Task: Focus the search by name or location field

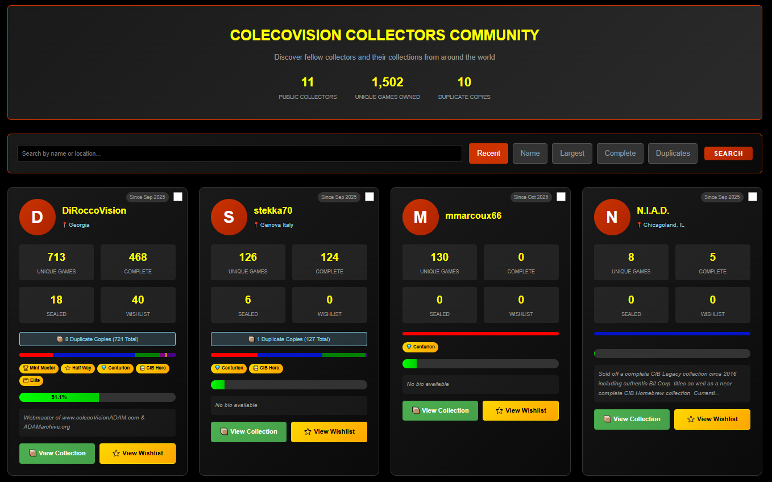Action: (239, 153)
